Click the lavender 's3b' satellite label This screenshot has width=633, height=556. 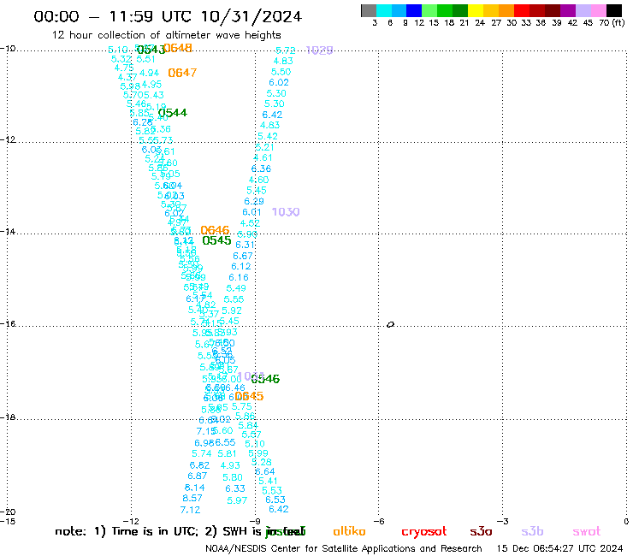point(532,531)
